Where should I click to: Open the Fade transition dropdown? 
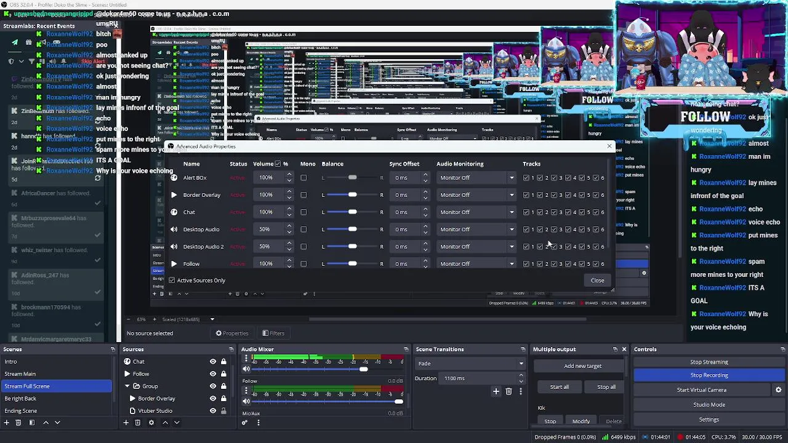coord(470,364)
